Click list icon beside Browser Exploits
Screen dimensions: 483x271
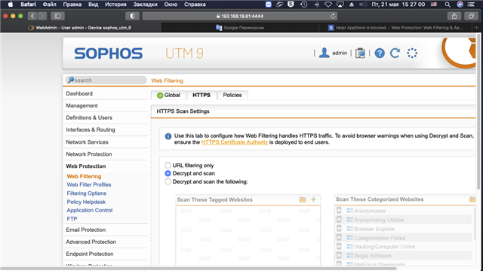pos(350,228)
